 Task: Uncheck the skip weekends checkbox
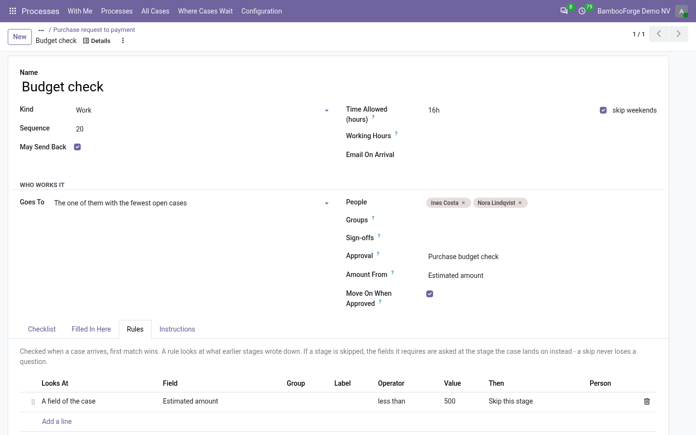tap(603, 110)
